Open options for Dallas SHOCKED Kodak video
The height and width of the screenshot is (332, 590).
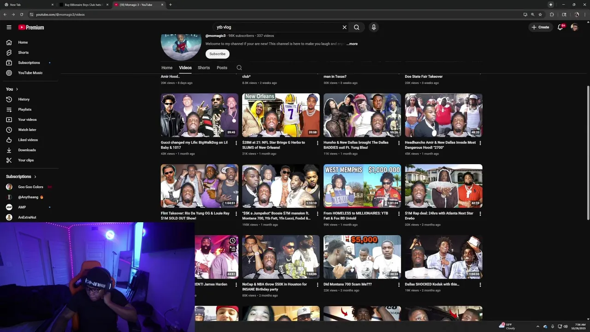pos(480,285)
